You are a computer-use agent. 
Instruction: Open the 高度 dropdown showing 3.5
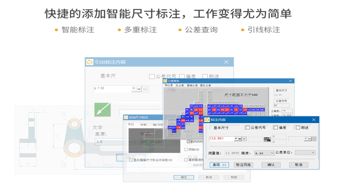(131, 142)
